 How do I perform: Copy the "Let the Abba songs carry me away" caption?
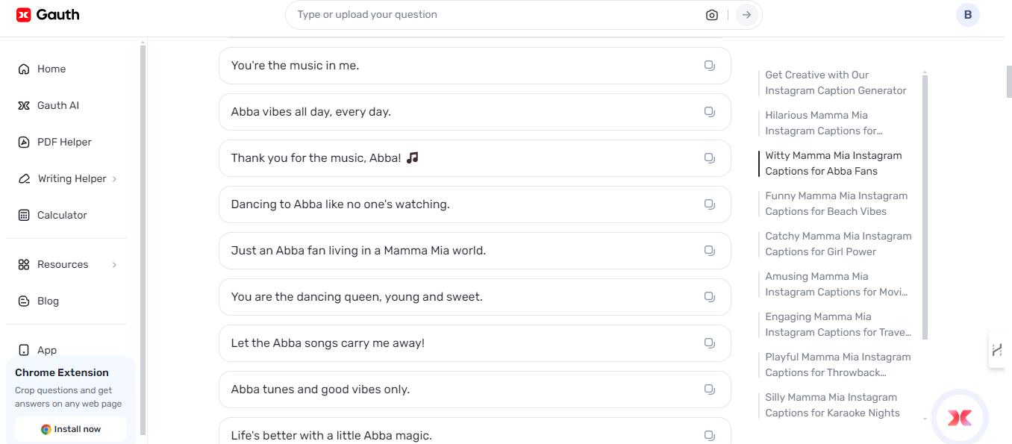710,343
